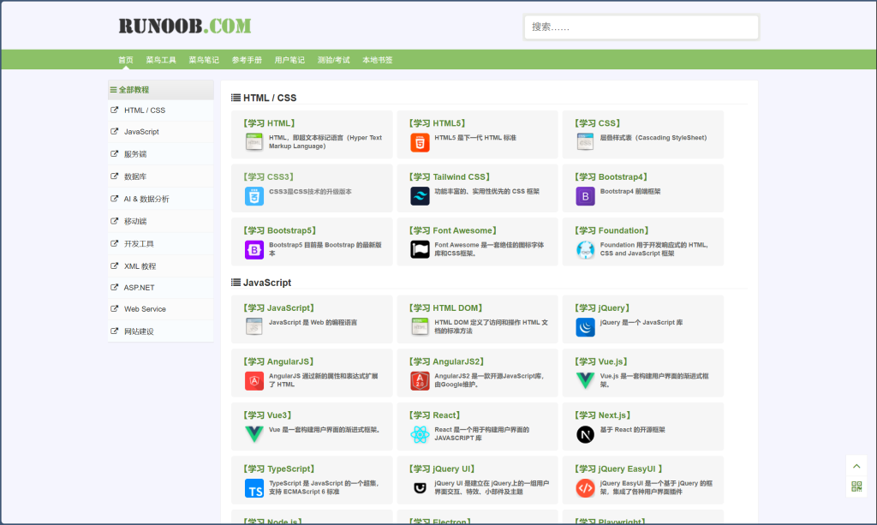Open the Bootstrap4 purple B icon
Viewport: 877px width, 525px height.
click(x=585, y=196)
